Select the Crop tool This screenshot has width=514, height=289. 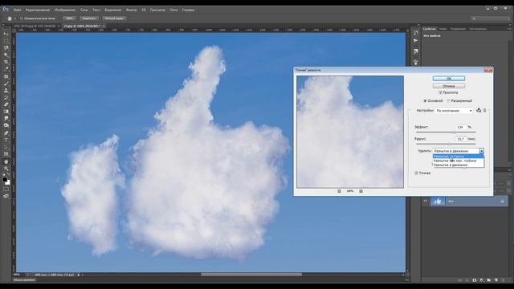pyautogui.click(x=6, y=62)
